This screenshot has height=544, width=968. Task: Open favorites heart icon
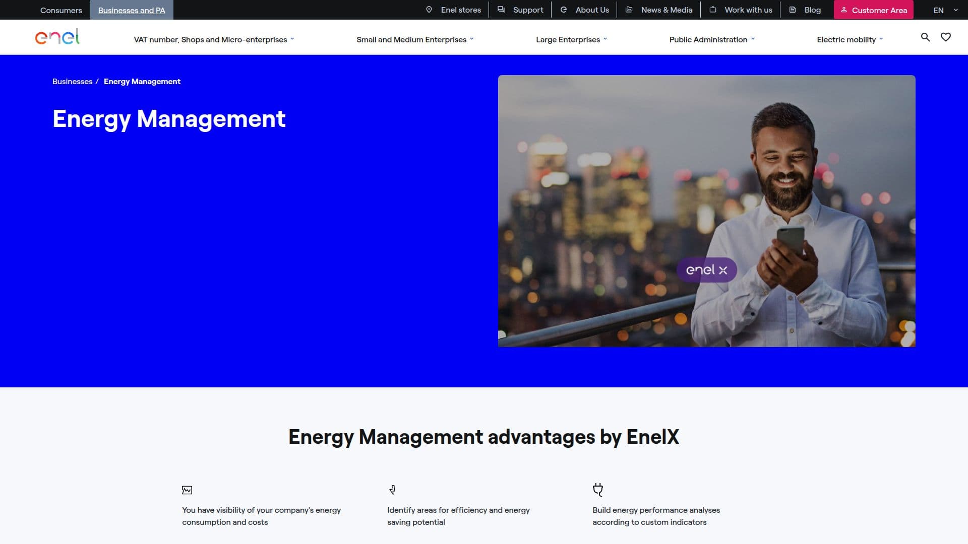click(x=946, y=37)
